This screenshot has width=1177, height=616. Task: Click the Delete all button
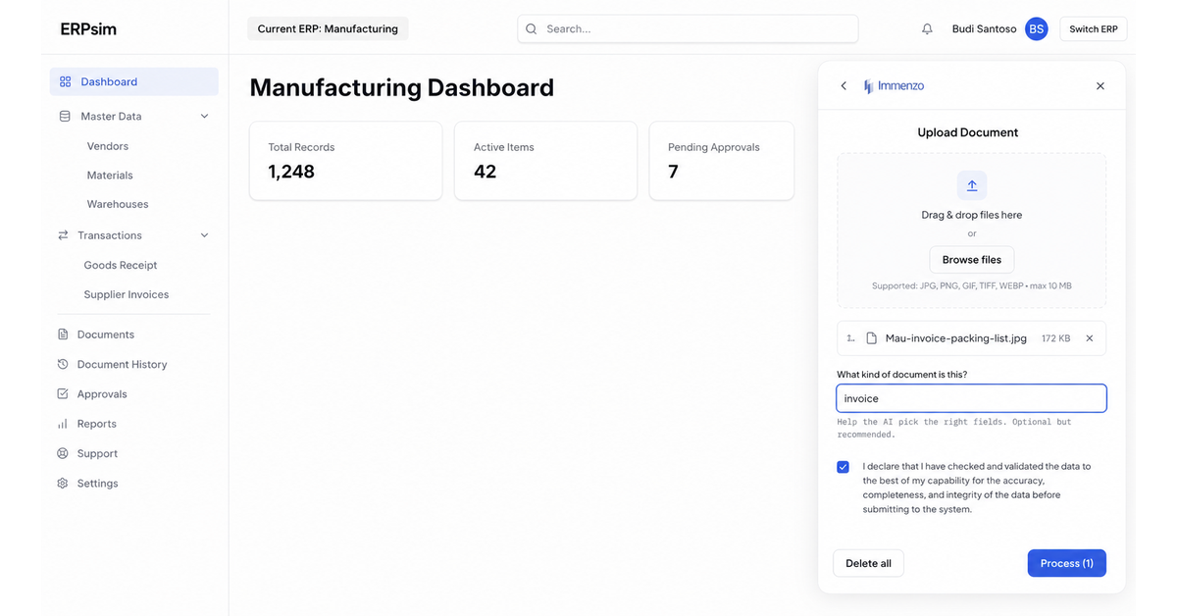(x=869, y=563)
